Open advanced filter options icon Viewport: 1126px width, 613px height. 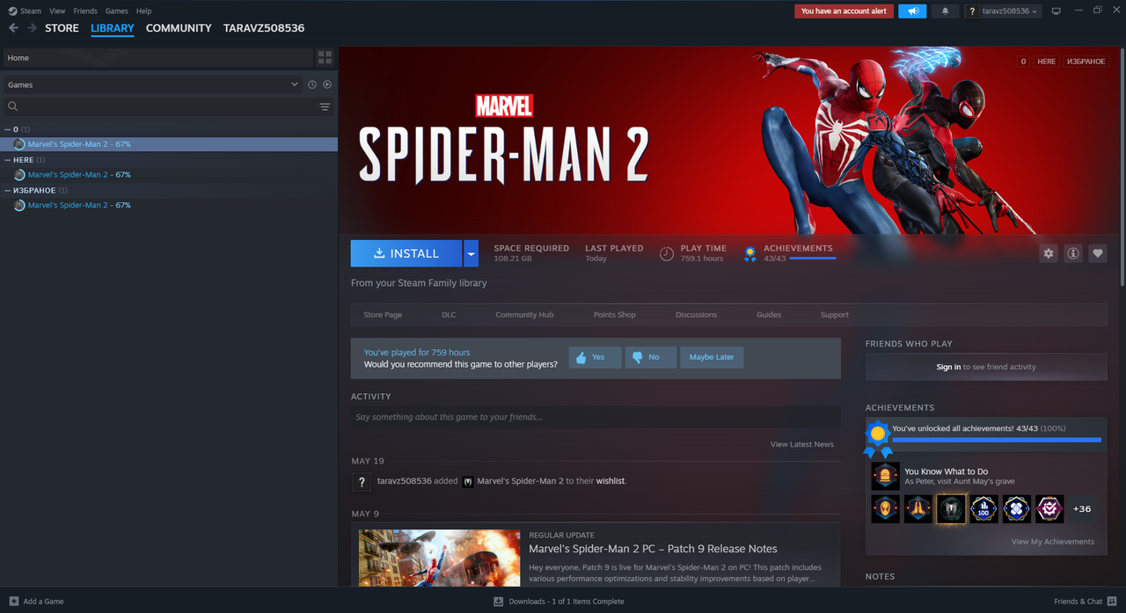[x=325, y=106]
